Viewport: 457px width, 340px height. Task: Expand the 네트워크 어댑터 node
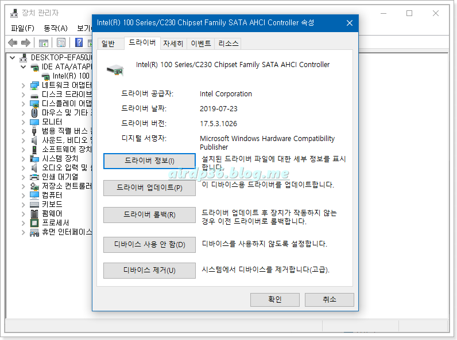(24, 85)
